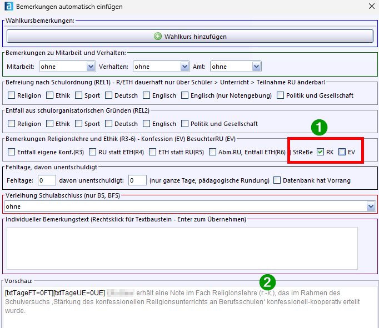The width and height of the screenshot is (379, 328).
Task: Click the davon unentschuldigt number field
Action: 137,180
